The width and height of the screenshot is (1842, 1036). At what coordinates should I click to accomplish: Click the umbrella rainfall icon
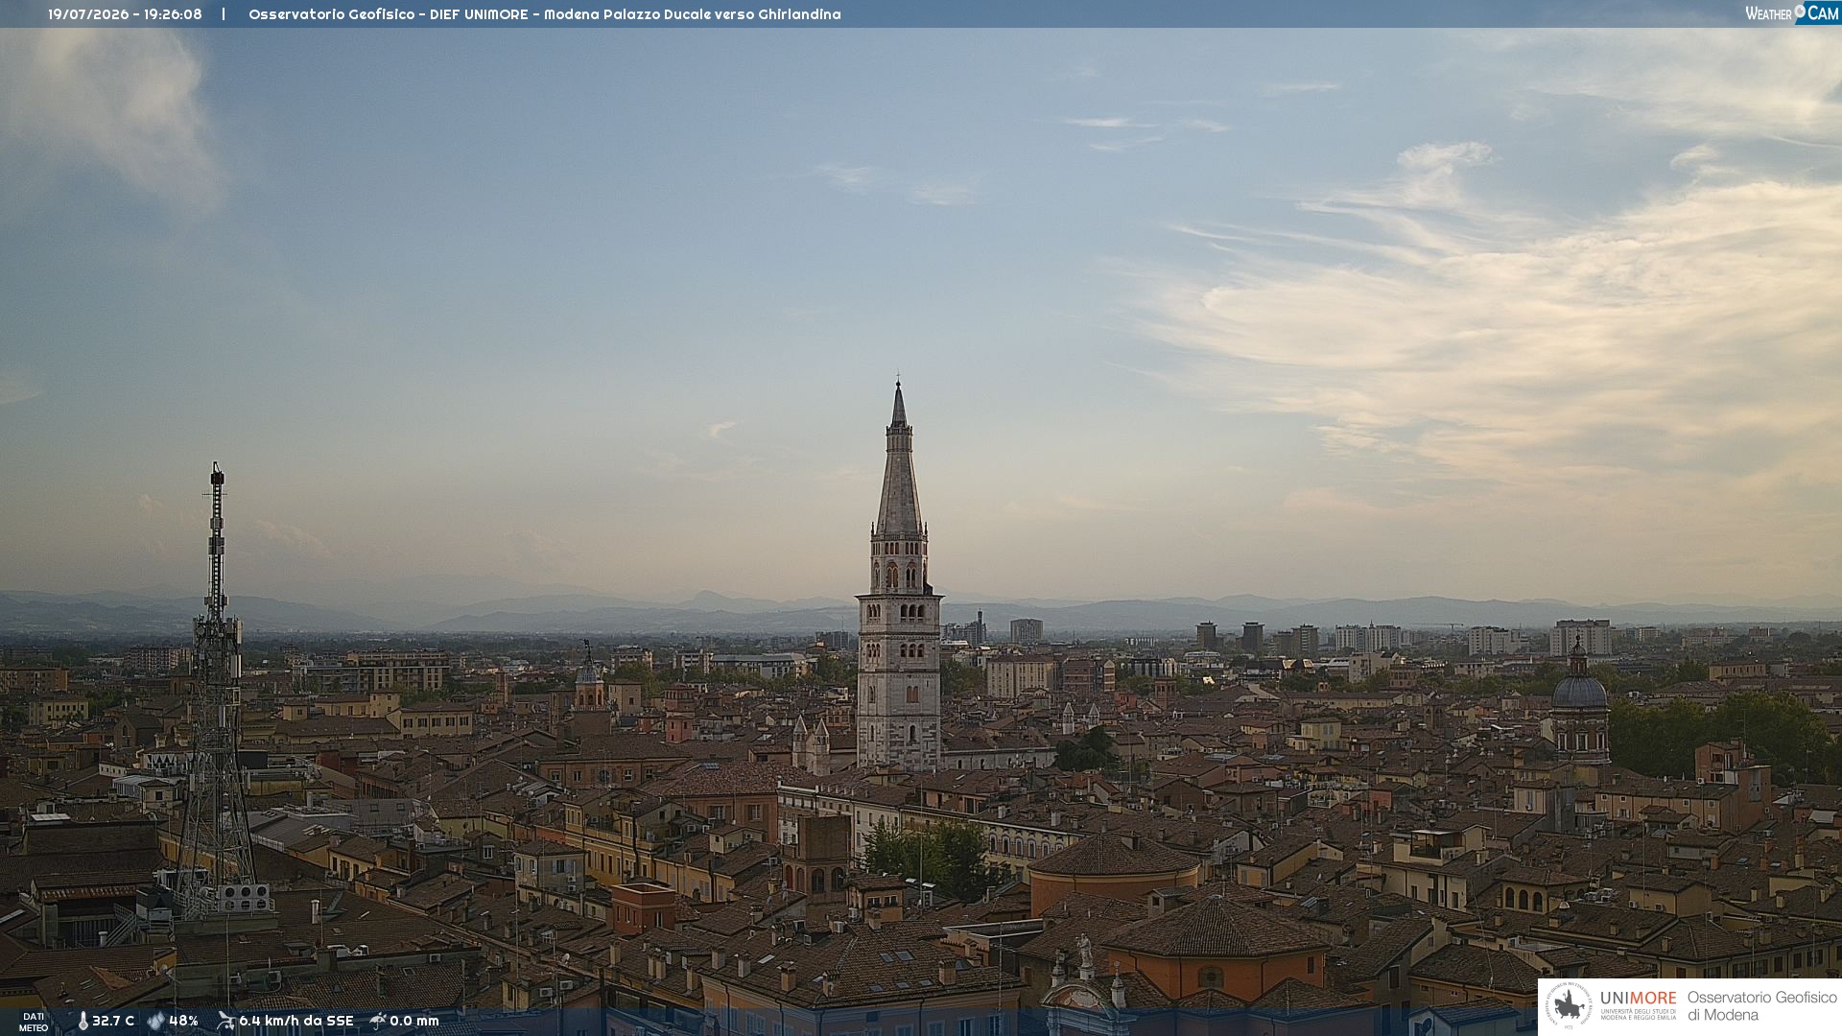point(378,1021)
